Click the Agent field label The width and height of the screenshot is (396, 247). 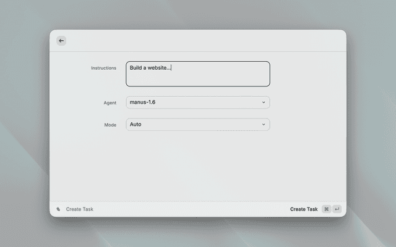110,103
